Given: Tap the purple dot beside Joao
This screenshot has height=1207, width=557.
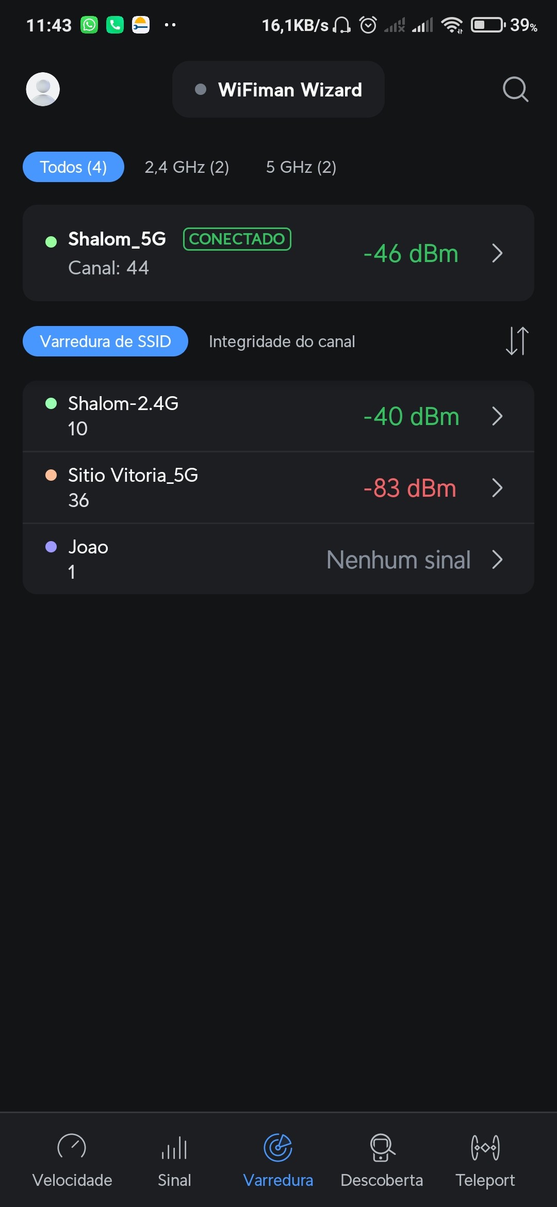Looking at the screenshot, I should pyautogui.click(x=51, y=547).
